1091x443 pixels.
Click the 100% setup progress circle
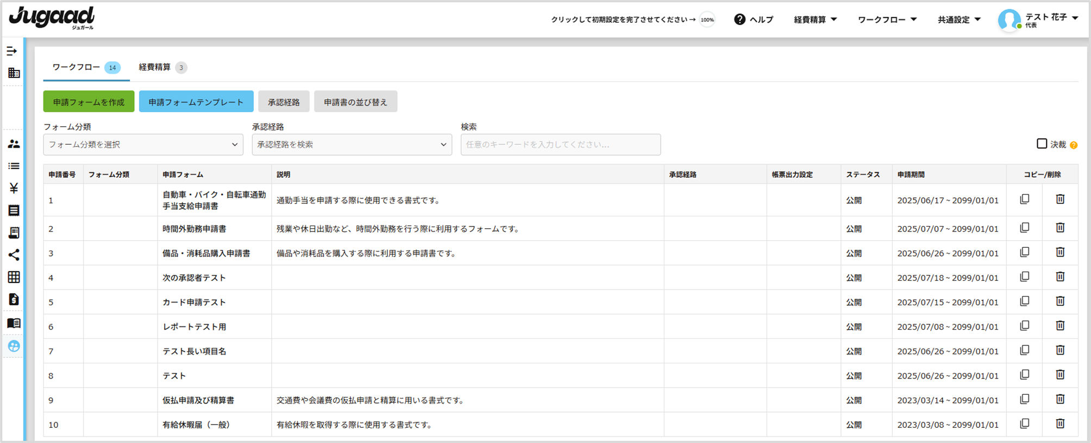click(707, 20)
